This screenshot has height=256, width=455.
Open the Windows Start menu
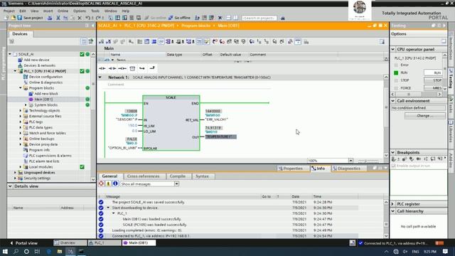(x=5, y=251)
